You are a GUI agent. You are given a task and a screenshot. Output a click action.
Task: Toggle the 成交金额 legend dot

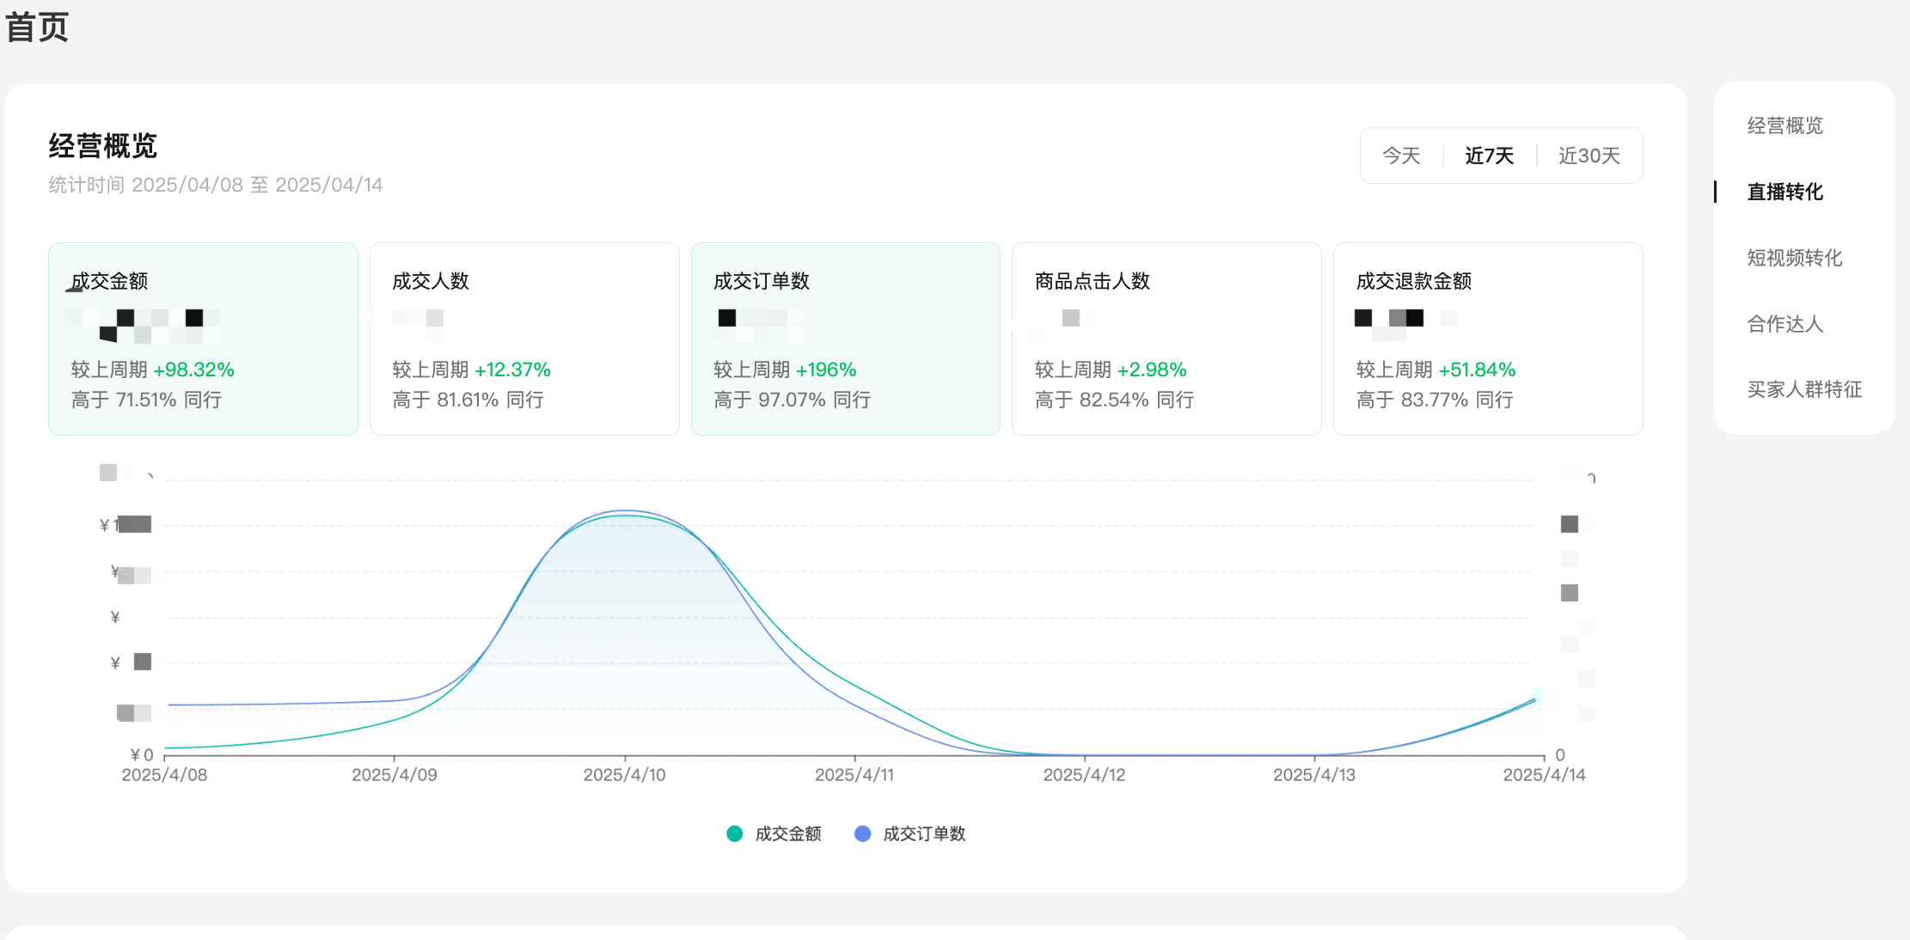coord(734,833)
